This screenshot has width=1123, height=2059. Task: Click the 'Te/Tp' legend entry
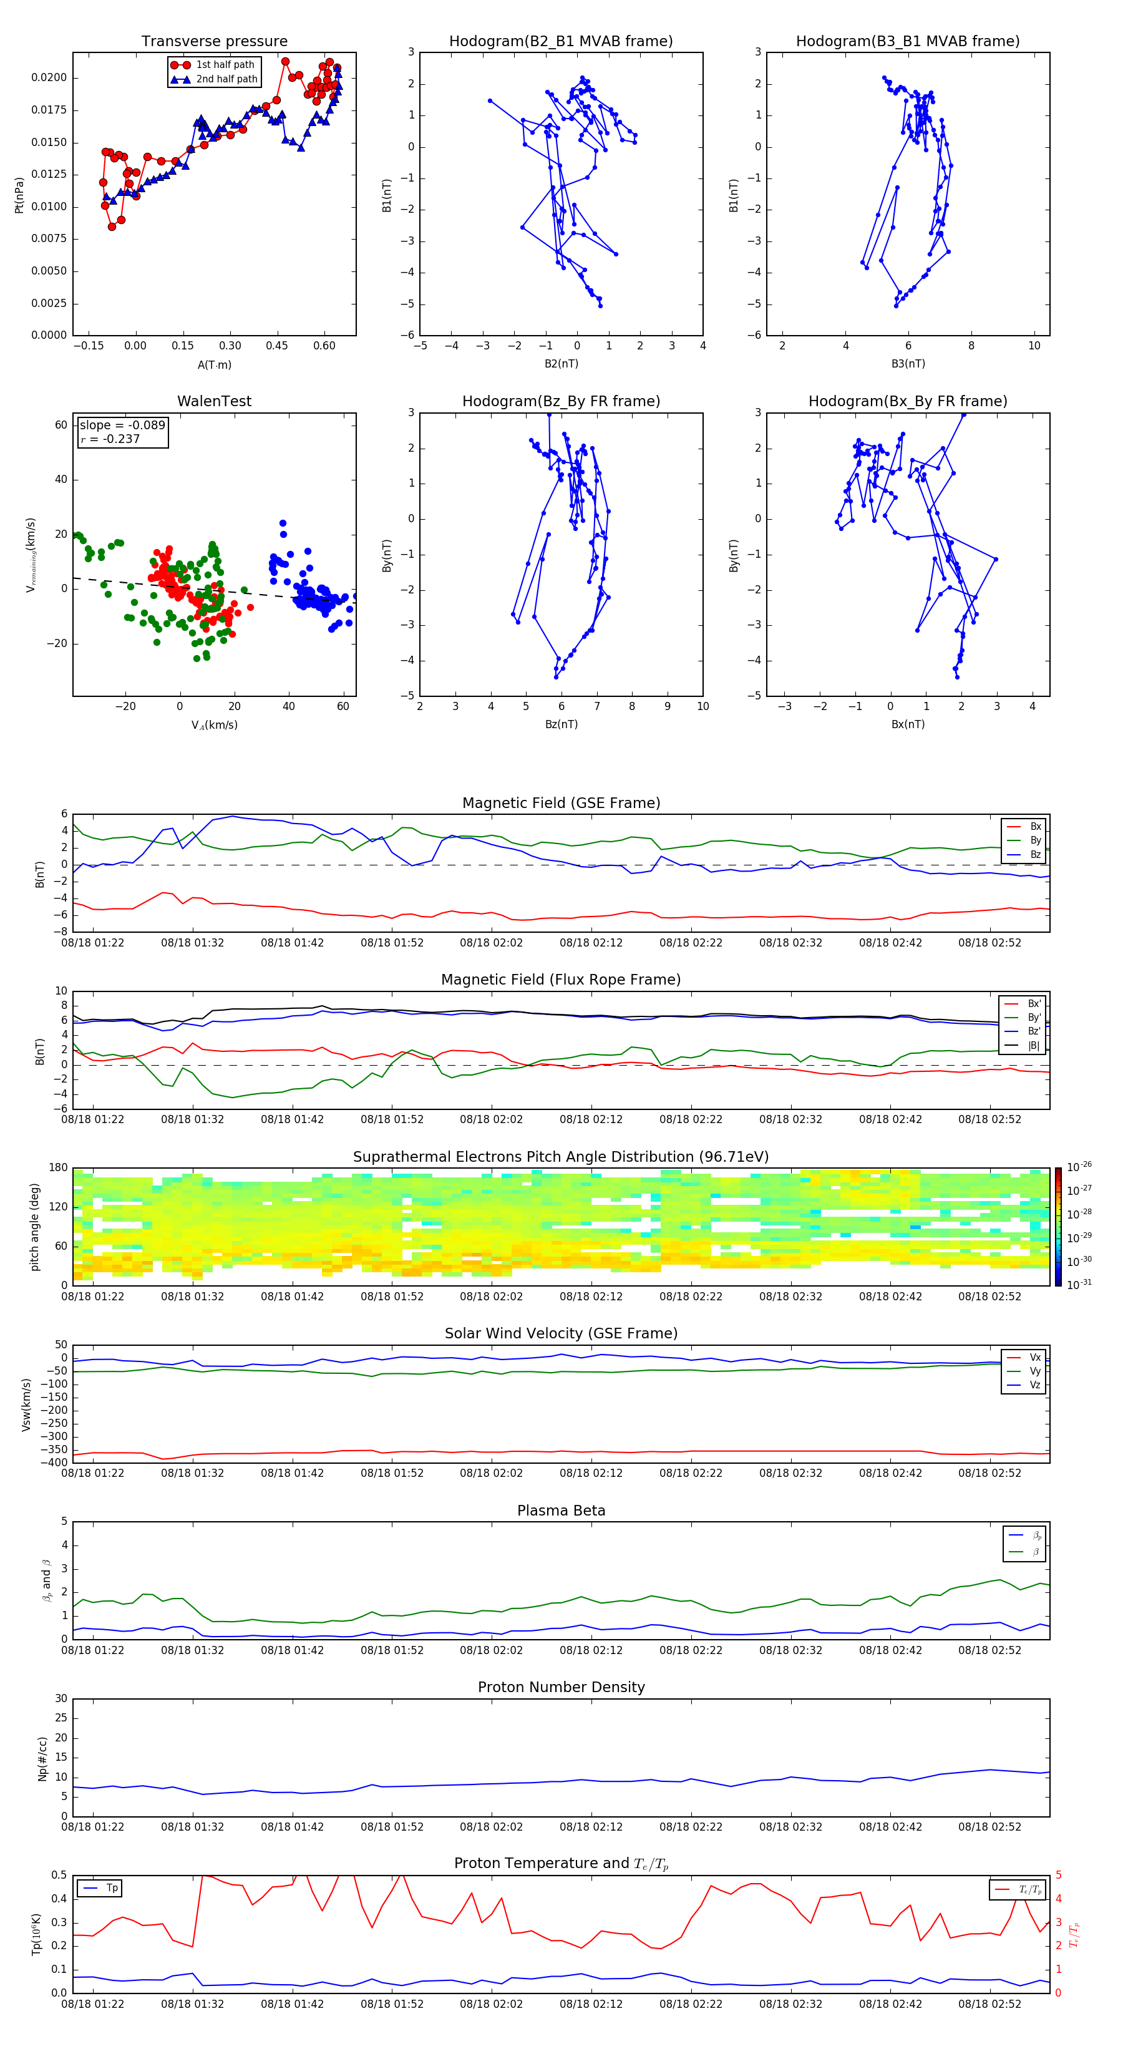[x=1018, y=1889]
